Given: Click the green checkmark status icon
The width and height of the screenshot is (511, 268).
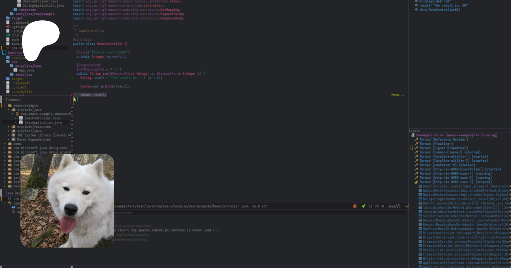Looking at the screenshot, I should [407, 206].
